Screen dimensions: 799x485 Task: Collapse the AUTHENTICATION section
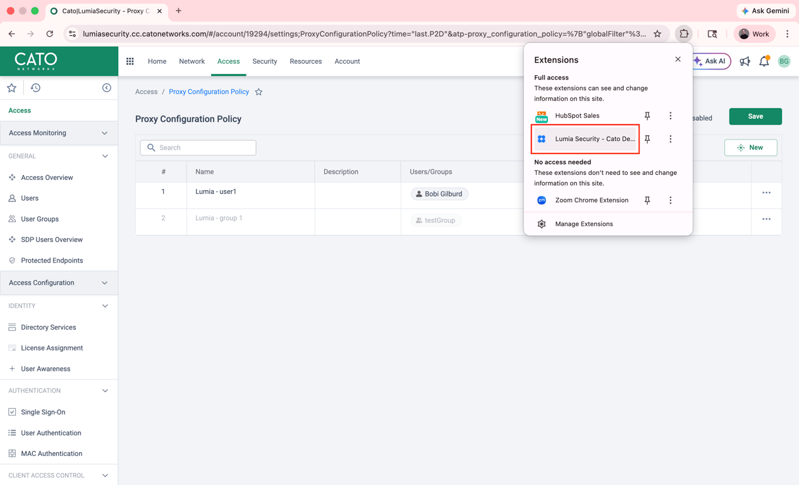105,391
